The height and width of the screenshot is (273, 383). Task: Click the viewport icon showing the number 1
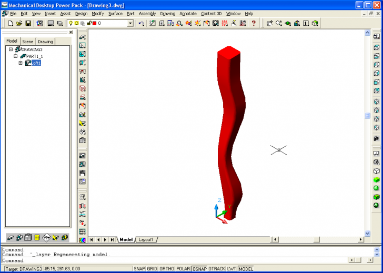(306, 23)
